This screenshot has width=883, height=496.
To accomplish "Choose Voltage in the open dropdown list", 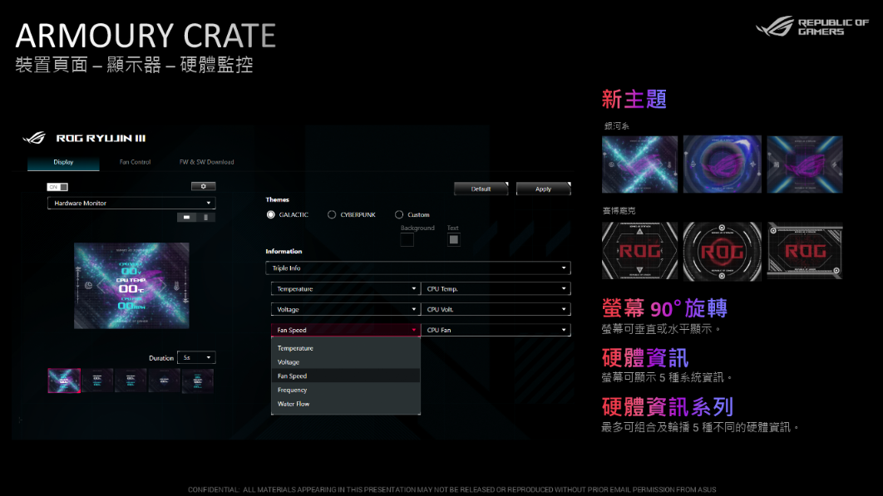I will click(346, 362).
